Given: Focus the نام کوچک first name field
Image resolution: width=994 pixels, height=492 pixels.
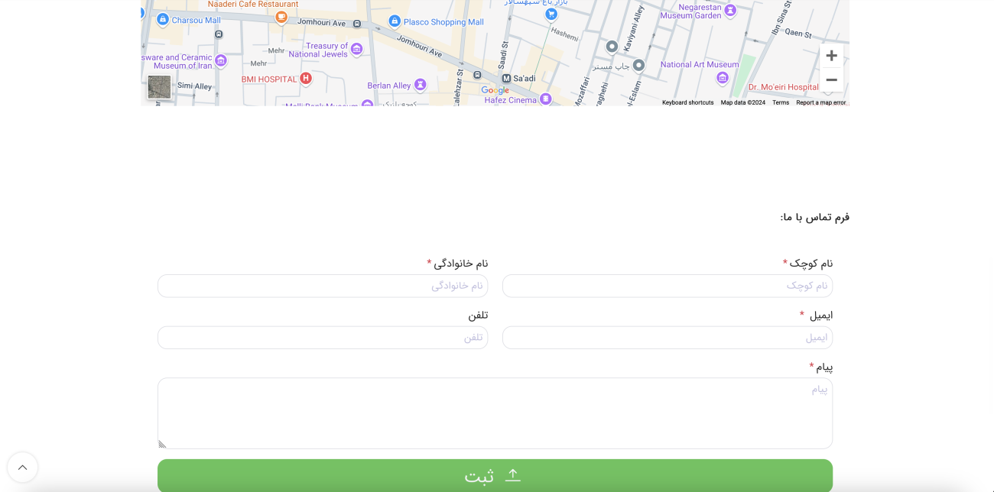Looking at the screenshot, I should [x=667, y=286].
